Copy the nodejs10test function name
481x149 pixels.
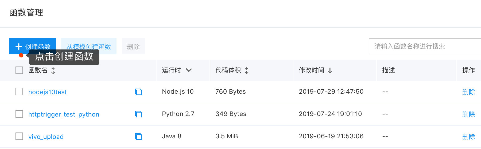pos(138,92)
